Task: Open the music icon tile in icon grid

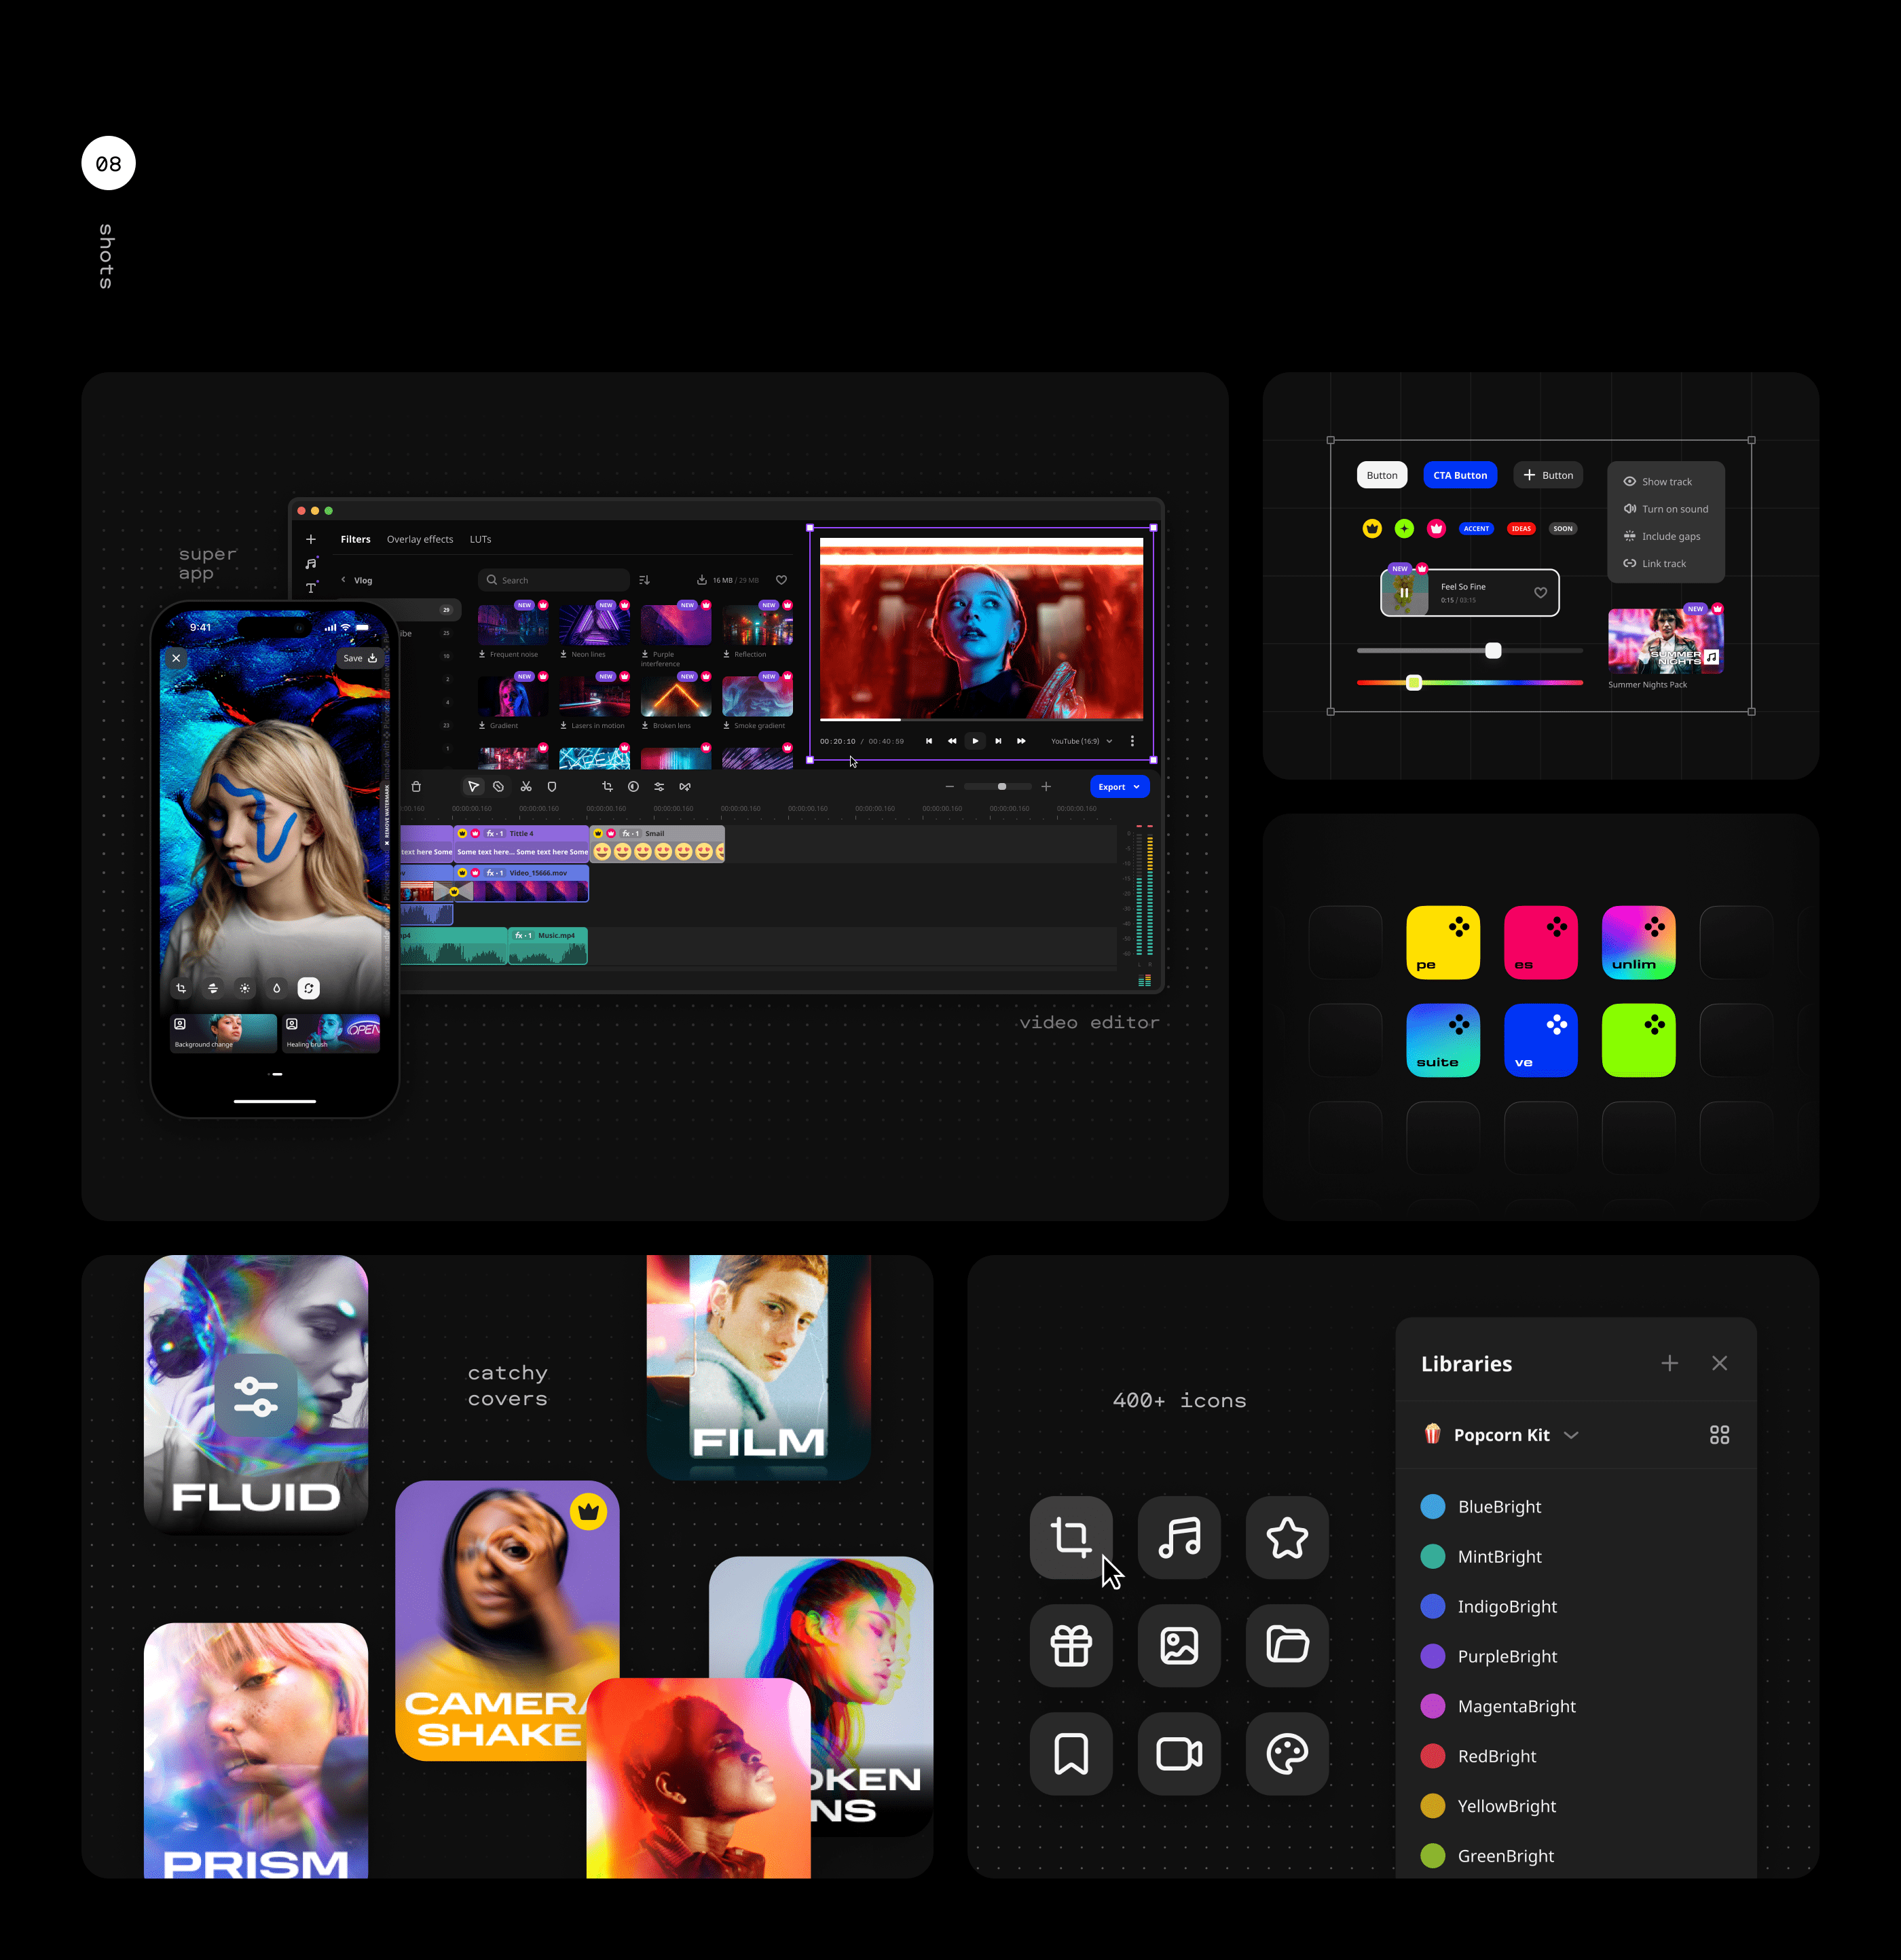Action: [x=1179, y=1537]
